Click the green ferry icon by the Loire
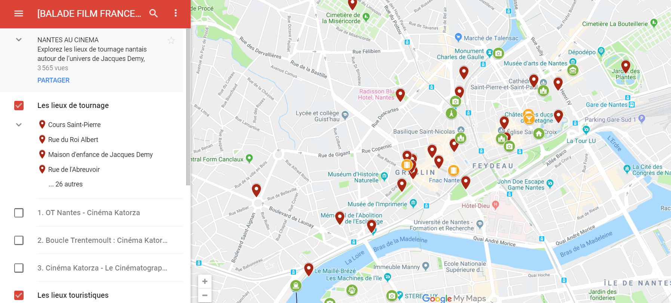671x303 pixels. (x=296, y=286)
